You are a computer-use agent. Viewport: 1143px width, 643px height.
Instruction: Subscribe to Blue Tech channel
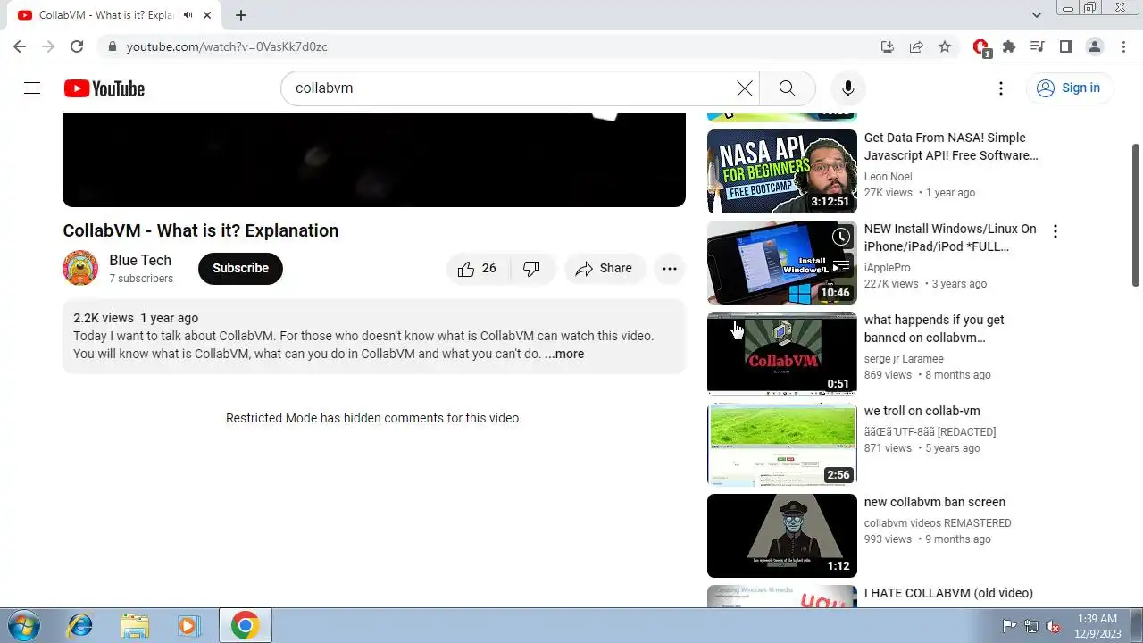240,269
